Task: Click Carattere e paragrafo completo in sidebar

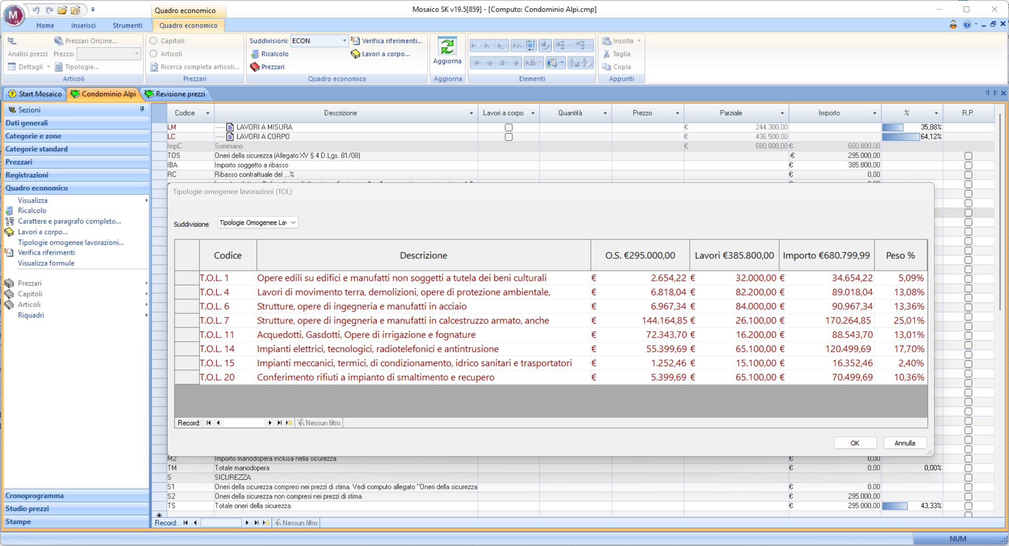Action: tap(69, 221)
